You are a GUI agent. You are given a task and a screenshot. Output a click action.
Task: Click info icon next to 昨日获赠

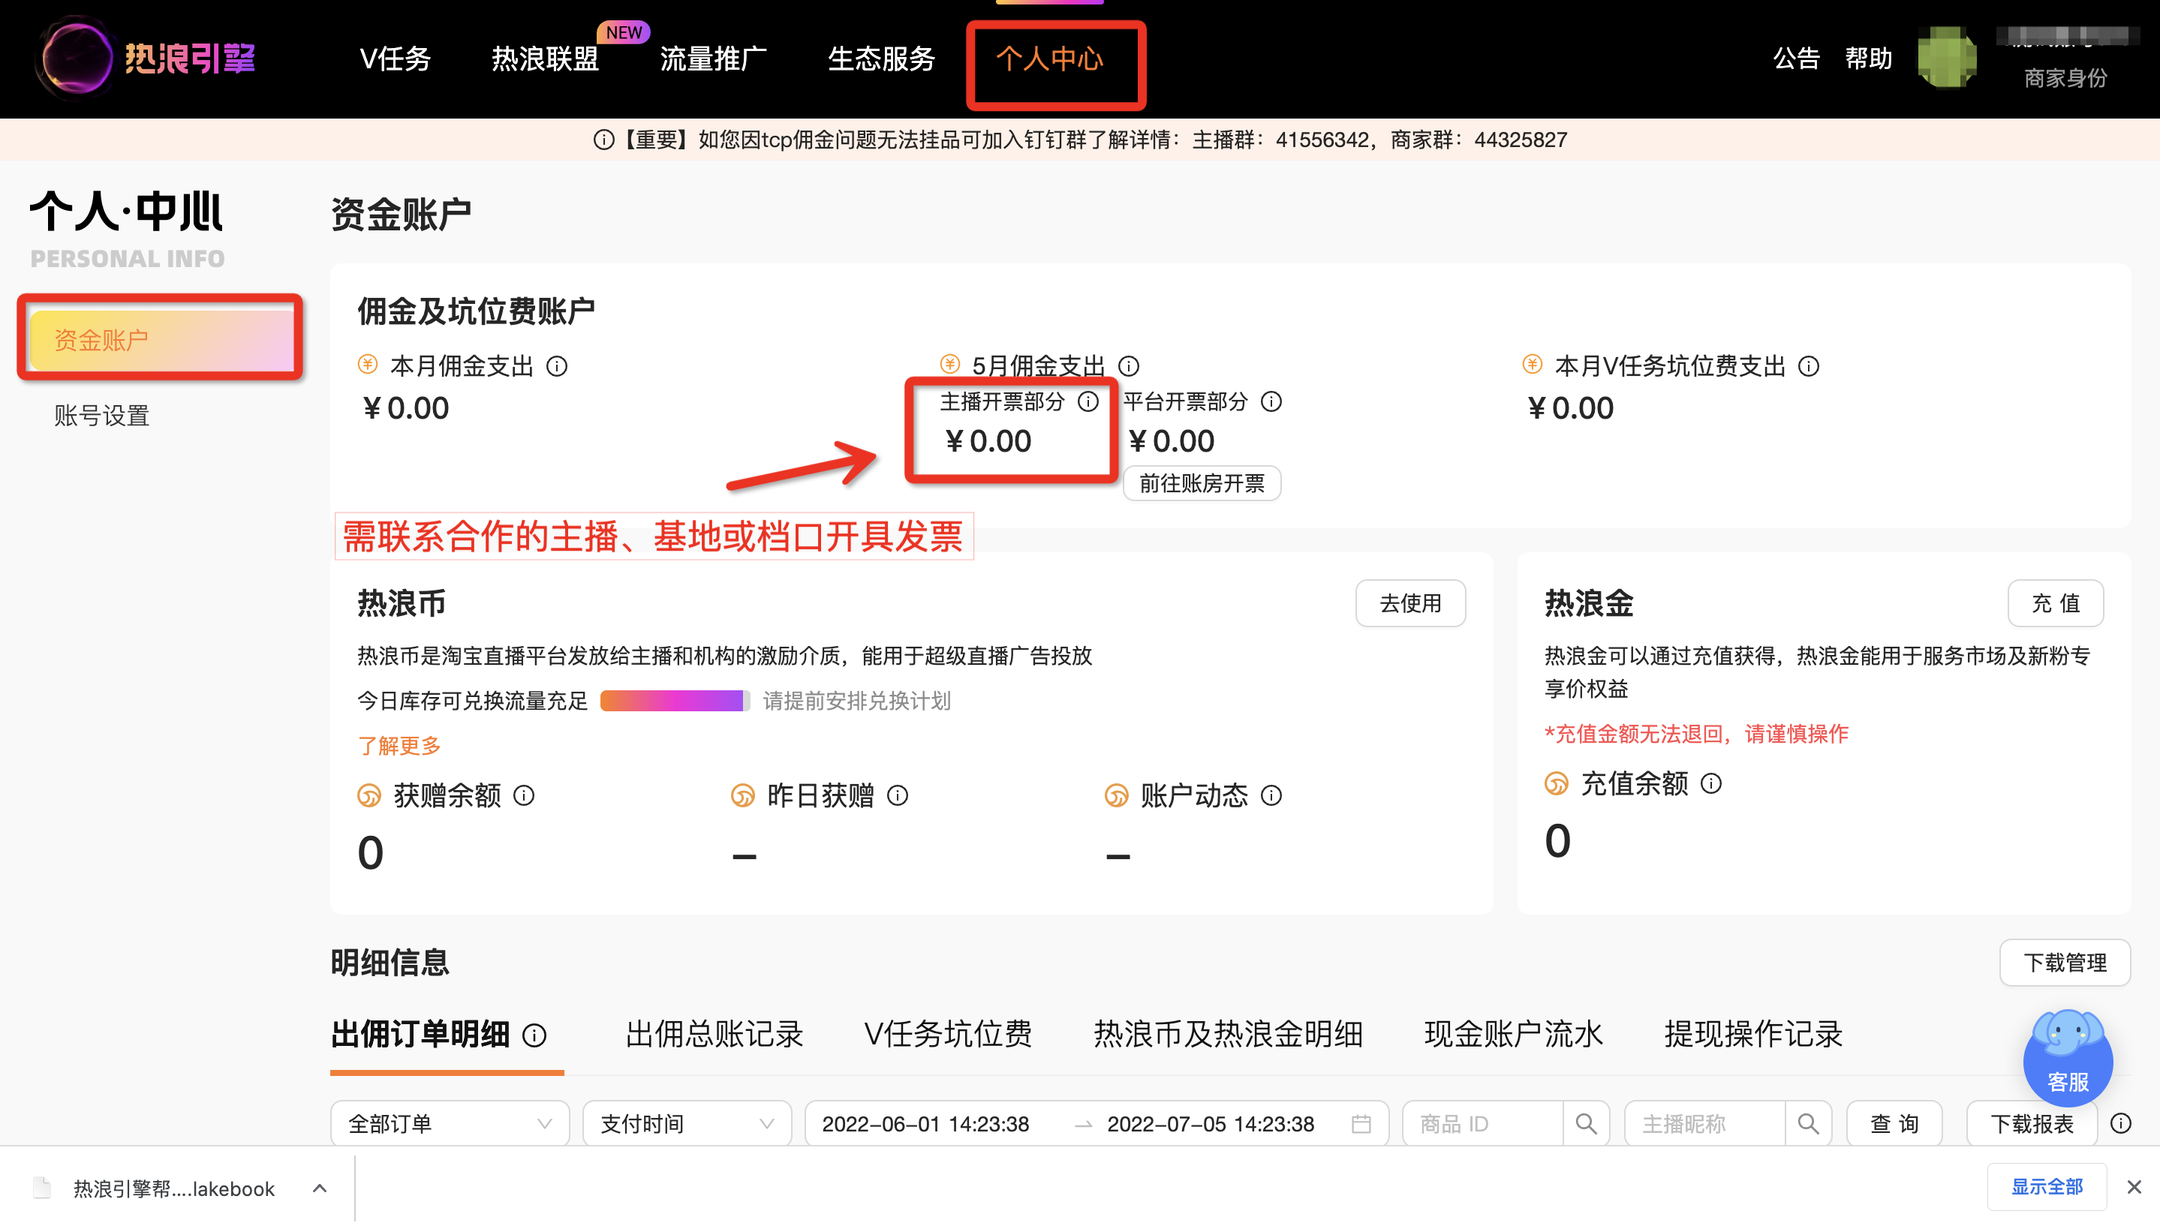point(898,795)
